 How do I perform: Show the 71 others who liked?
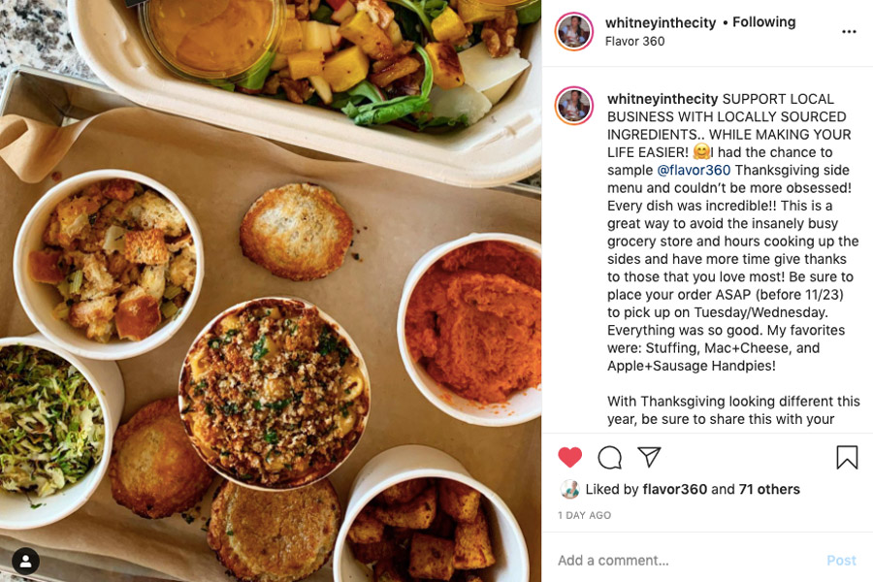(769, 489)
